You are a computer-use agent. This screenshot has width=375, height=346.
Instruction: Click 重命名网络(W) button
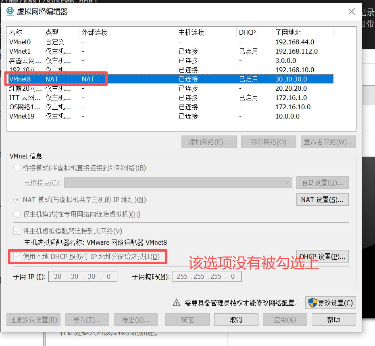[x=328, y=142]
